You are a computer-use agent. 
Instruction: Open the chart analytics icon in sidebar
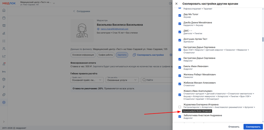[4, 56]
